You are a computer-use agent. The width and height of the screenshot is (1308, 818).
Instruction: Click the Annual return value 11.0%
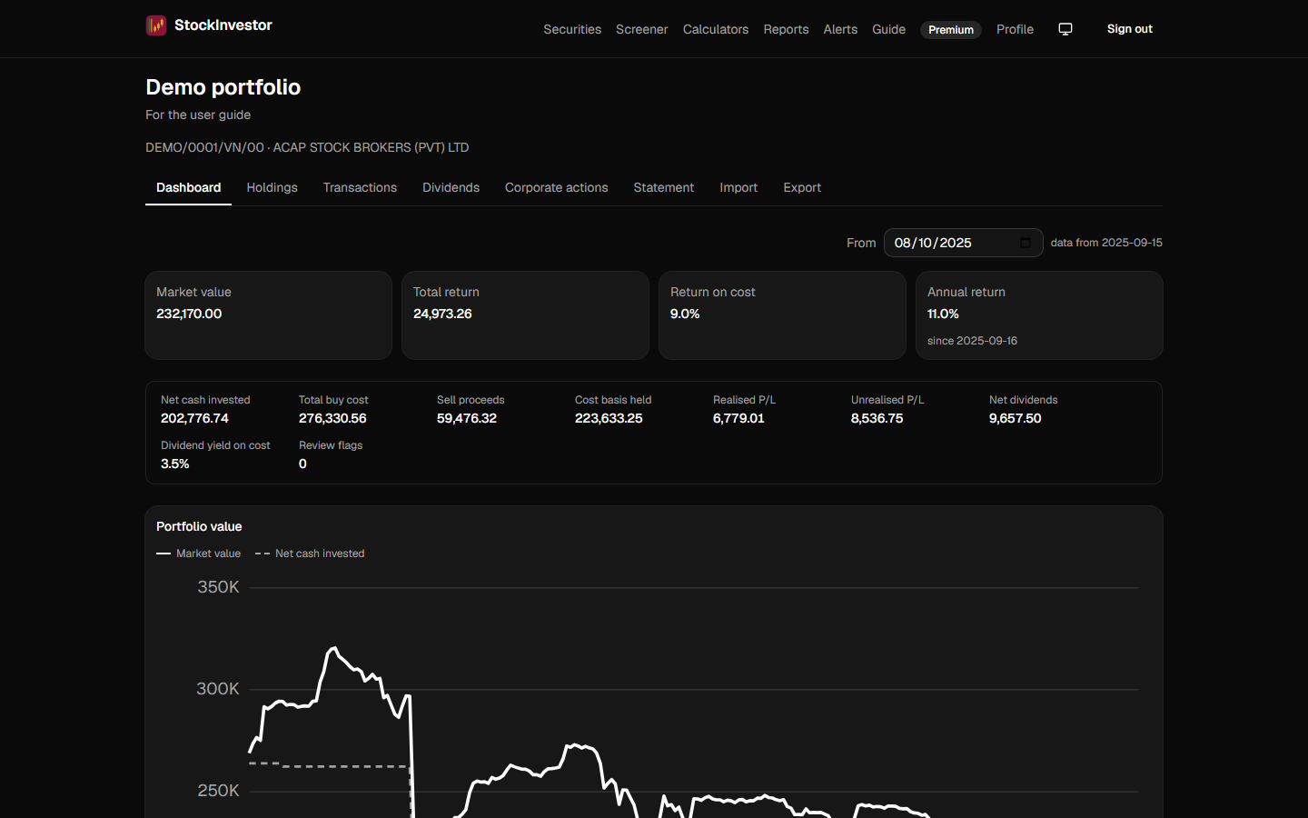coord(943,314)
